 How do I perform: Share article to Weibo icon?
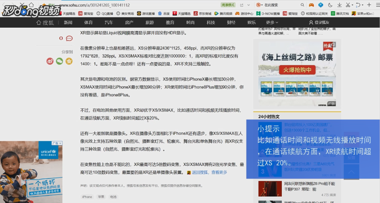(x=50, y=61)
